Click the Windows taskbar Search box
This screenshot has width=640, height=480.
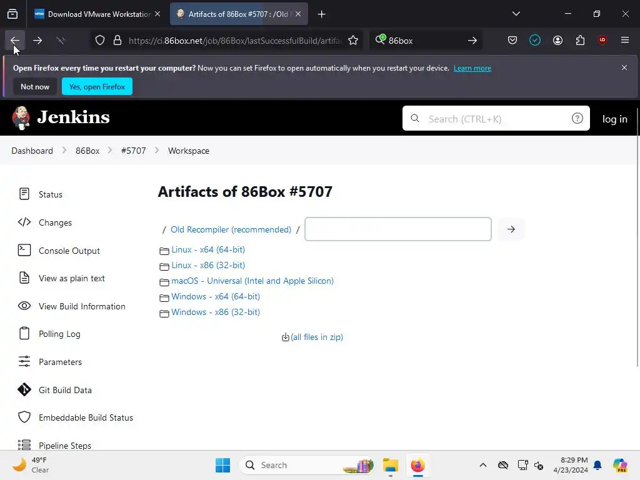(x=306, y=465)
